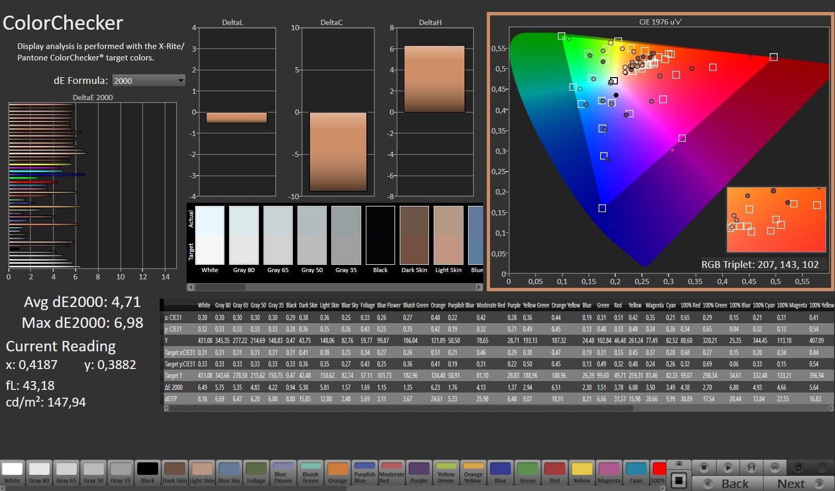Viewport: 835px width, 491px height.
Task: Click the Dark Skin actual/target comparison swatch
Action: (x=414, y=235)
